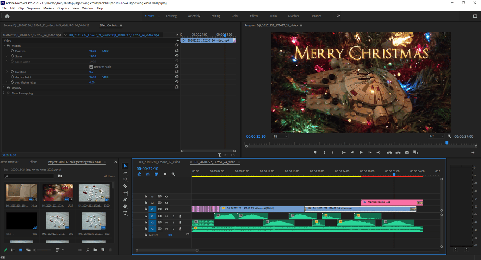Open the Program monitor button editor plus
The height and width of the screenshot is (260, 481).
tap(473, 152)
